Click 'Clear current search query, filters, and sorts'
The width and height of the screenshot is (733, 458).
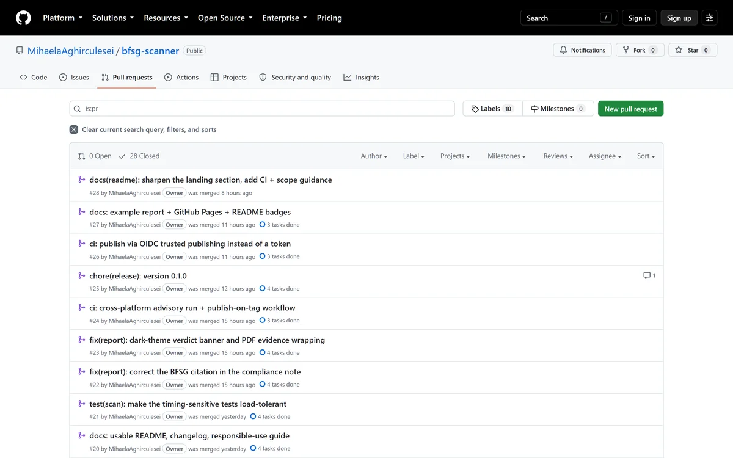tap(143, 129)
